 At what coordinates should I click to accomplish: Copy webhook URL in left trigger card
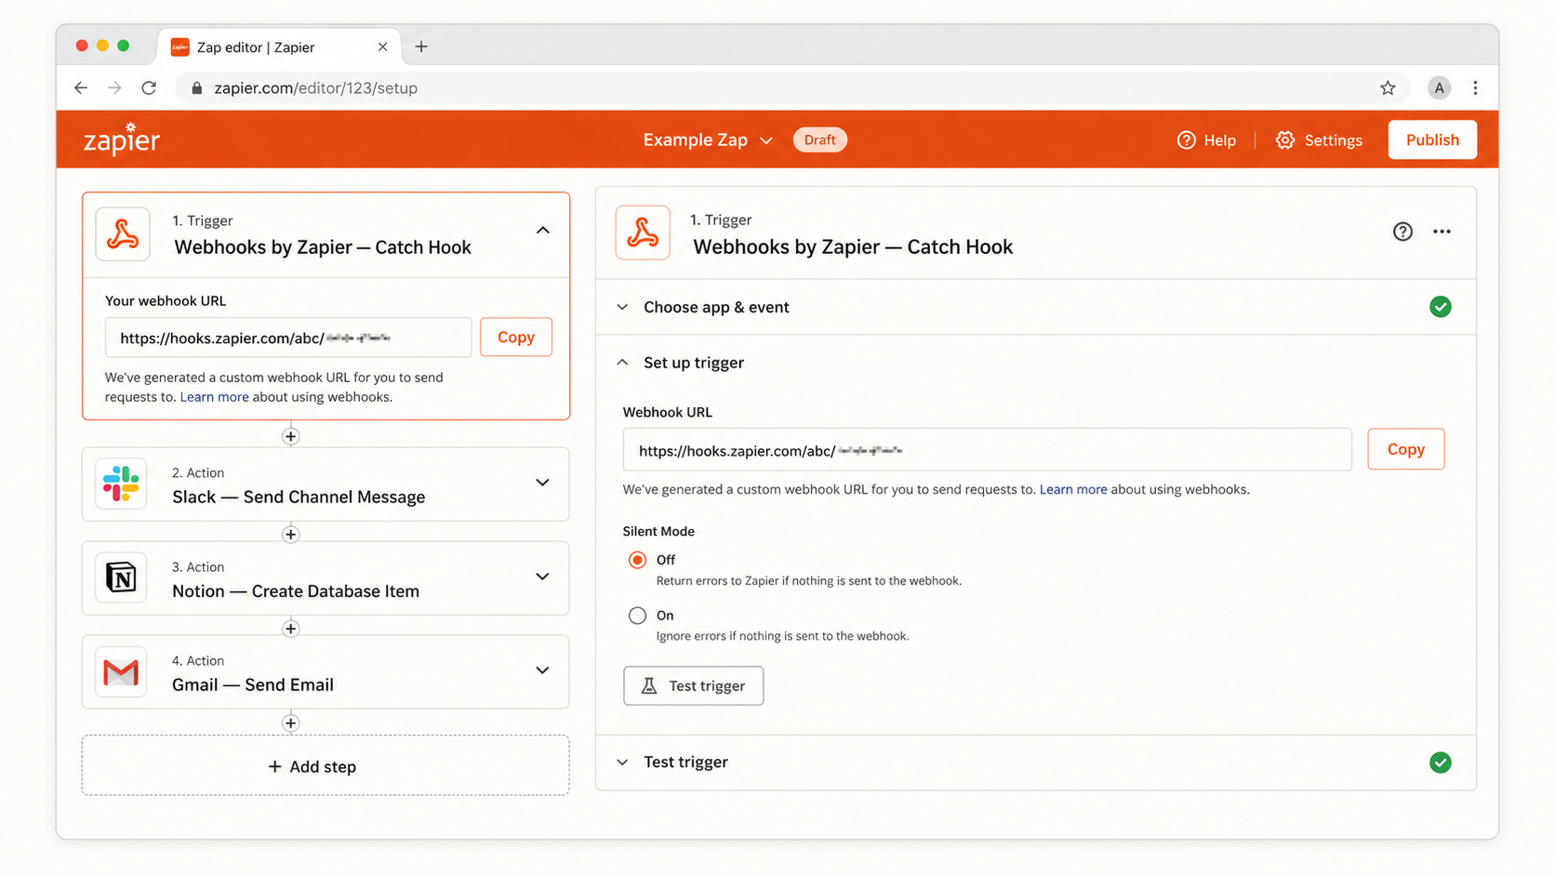(516, 338)
